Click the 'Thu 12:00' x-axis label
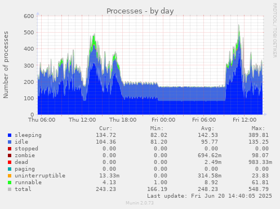The width and height of the screenshot is (280, 209). [82, 120]
